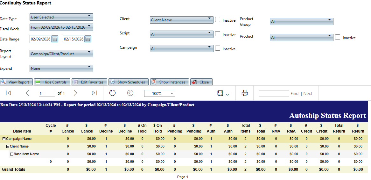Expand the zoom level 100% dropdown
371x180 pixels.
159,93
